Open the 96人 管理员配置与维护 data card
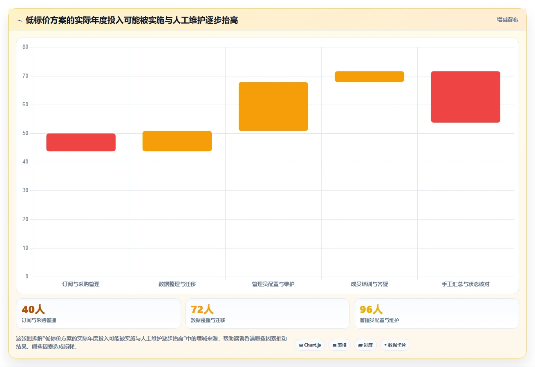 [437, 313]
